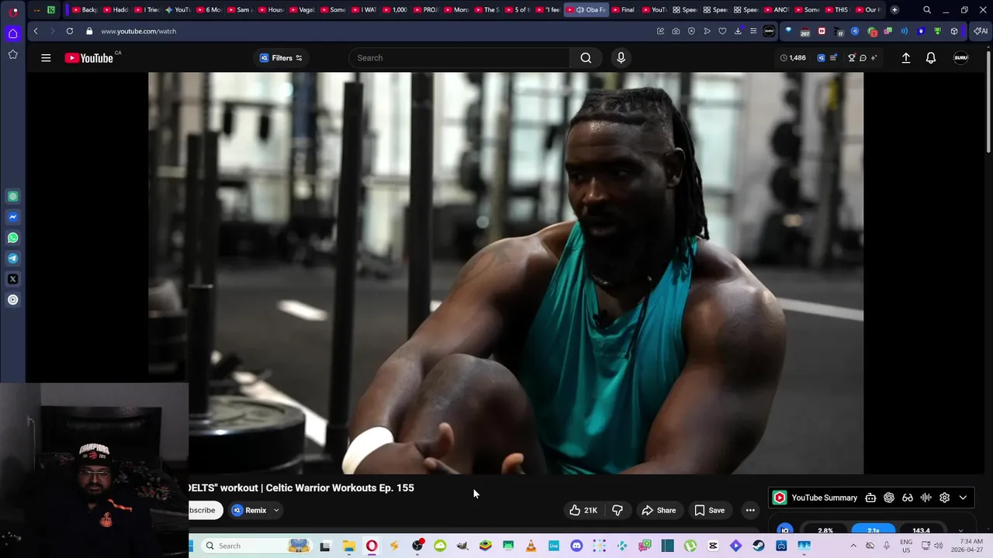993x558 pixels.
Task: Open a new browser tab with plus
Action: coord(894,10)
